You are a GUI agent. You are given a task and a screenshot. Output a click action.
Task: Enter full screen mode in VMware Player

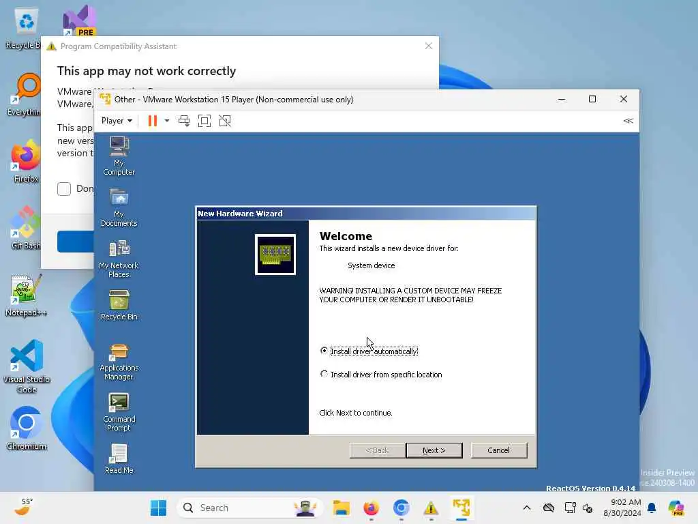(204, 121)
